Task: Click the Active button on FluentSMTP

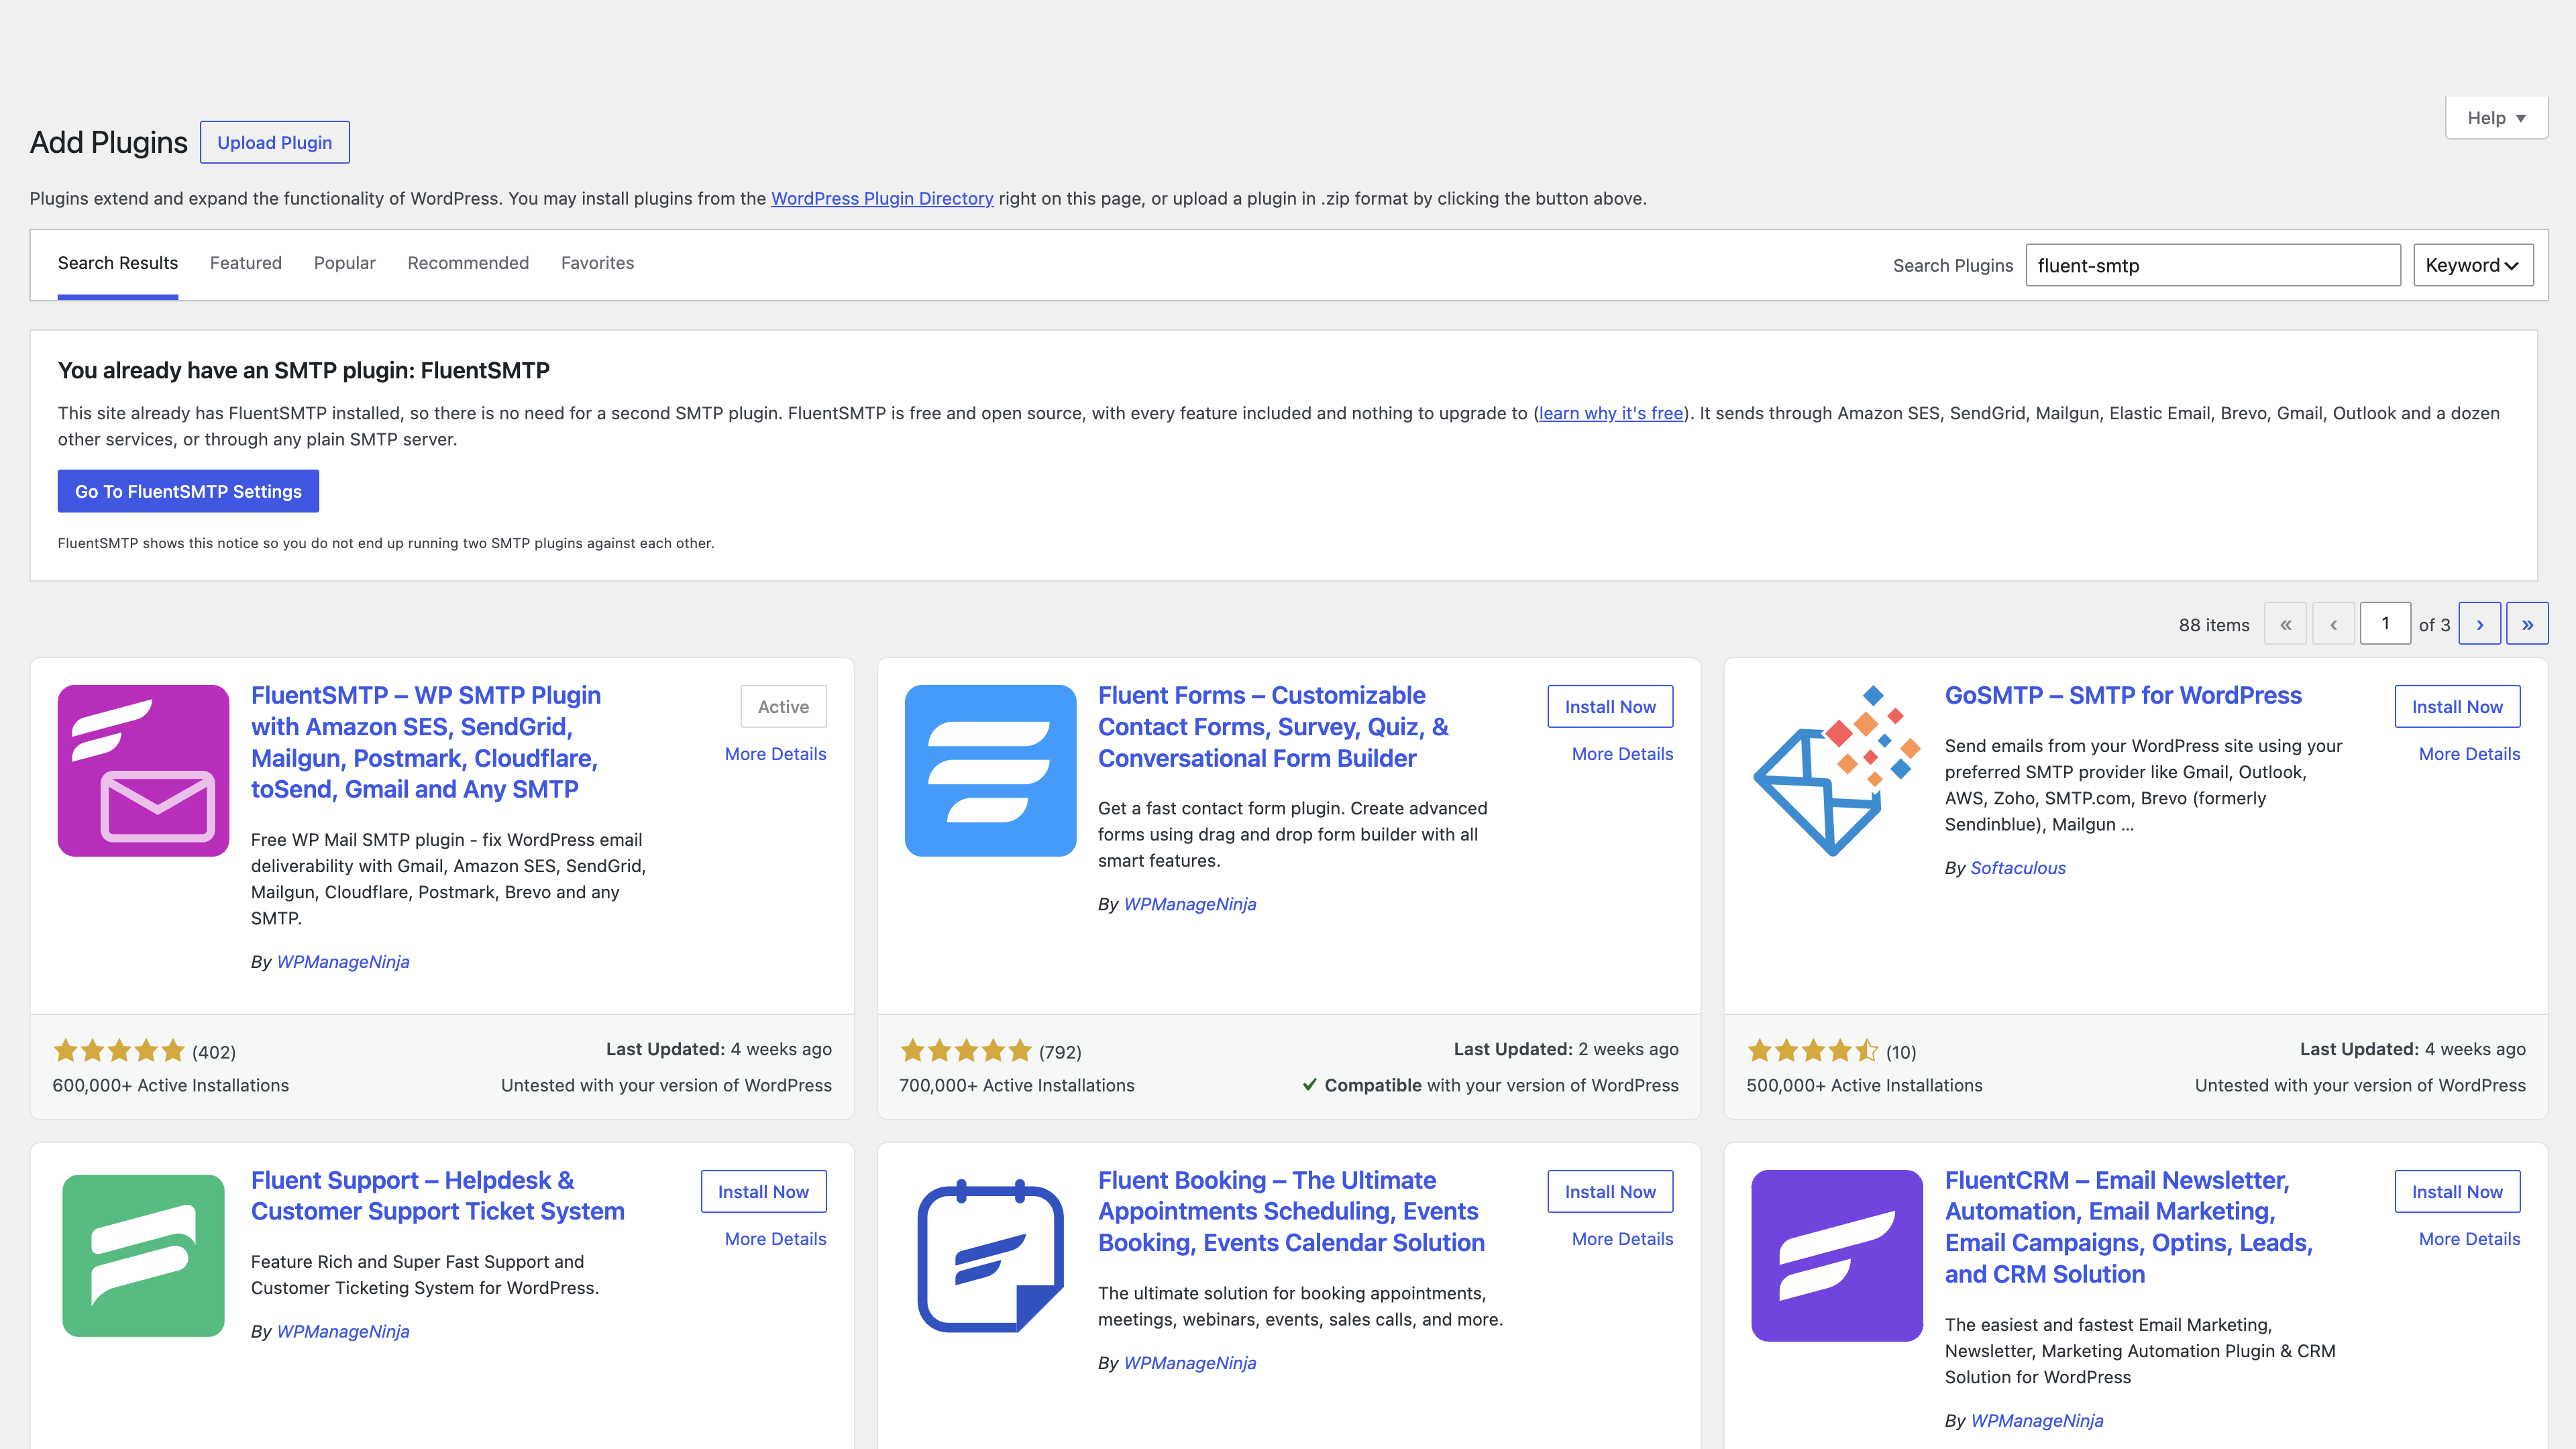Action: 783,706
